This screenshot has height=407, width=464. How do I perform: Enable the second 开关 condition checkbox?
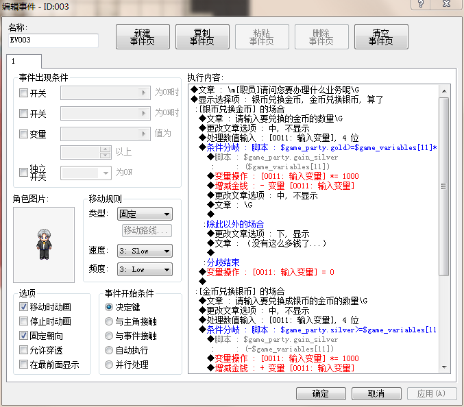pyautogui.click(x=23, y=113)
